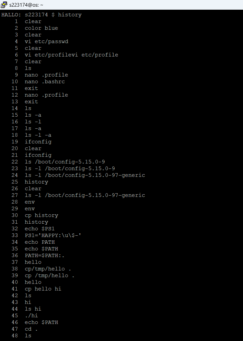243x341 pixels.
Task: Click line 24 ending in '97-generic'
Action: [85, 175]
